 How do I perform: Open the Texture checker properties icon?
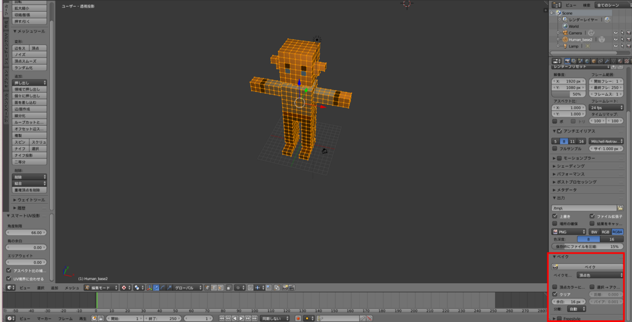(x=626, y=61)
